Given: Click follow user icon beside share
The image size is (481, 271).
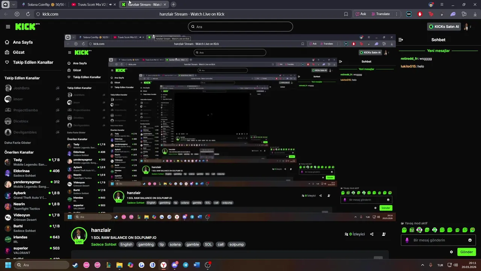Looking at the screenshot, I should tap(384, 234).
